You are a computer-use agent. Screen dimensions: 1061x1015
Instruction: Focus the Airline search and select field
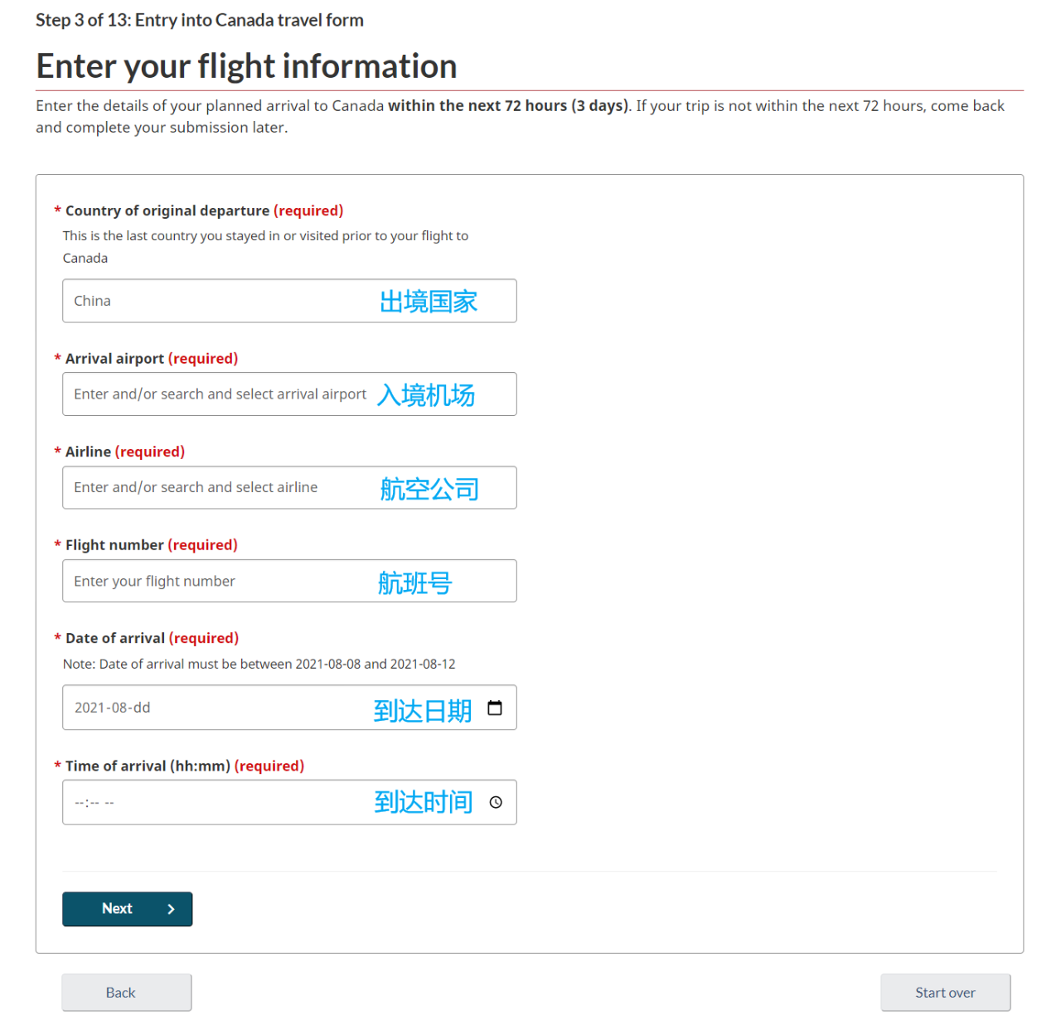(x=289, y=487)
